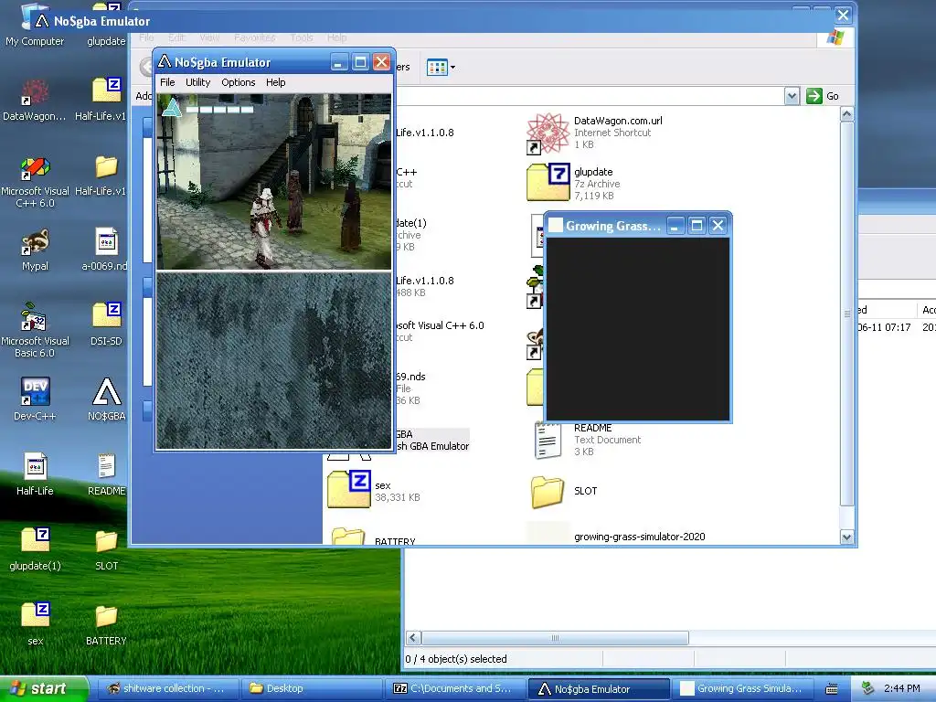The height and width of the screenshot is (702, 936).
Task: Switch to C:\Documents and S... taskbar button
Action: 455,688
